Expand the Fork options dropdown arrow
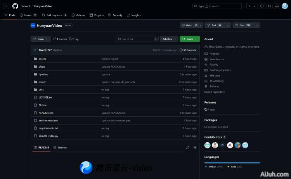Screen dimensions: 291x179 click(228, 26)
